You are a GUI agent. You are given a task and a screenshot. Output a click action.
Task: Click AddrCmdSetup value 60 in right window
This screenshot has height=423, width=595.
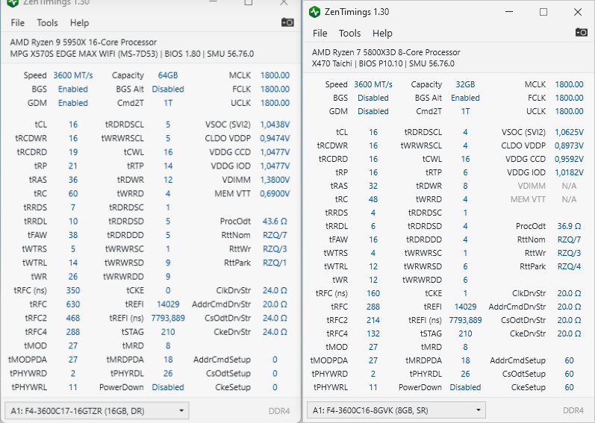click(x=569, y=360)
